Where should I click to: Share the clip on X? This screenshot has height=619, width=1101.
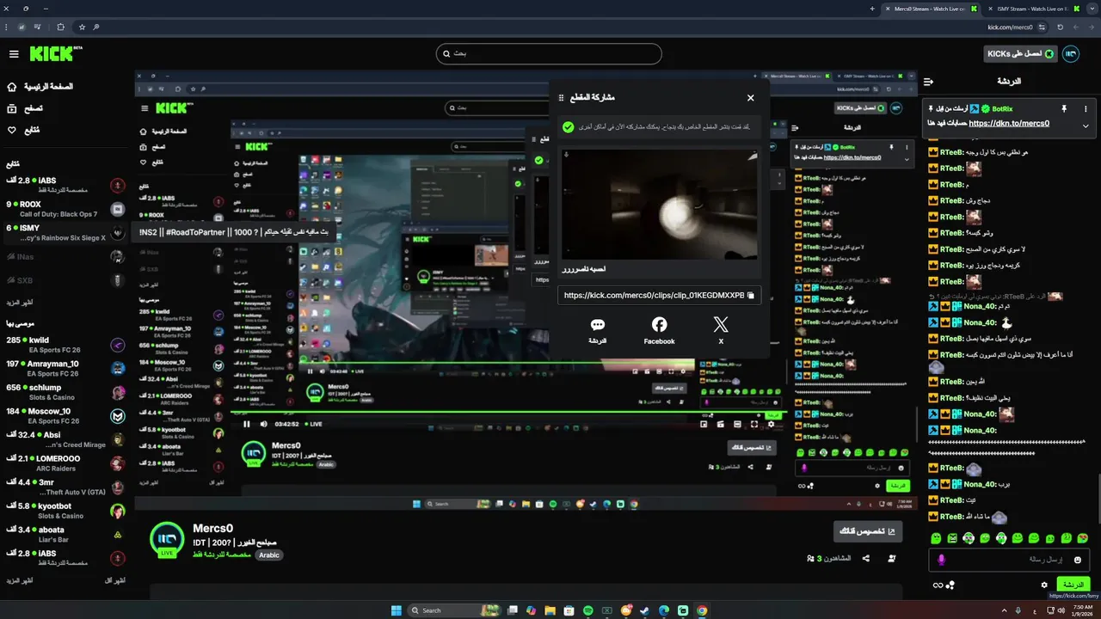coord(721,329)
